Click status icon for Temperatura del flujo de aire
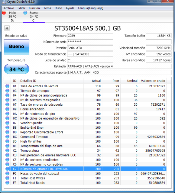 coord(7,146)
